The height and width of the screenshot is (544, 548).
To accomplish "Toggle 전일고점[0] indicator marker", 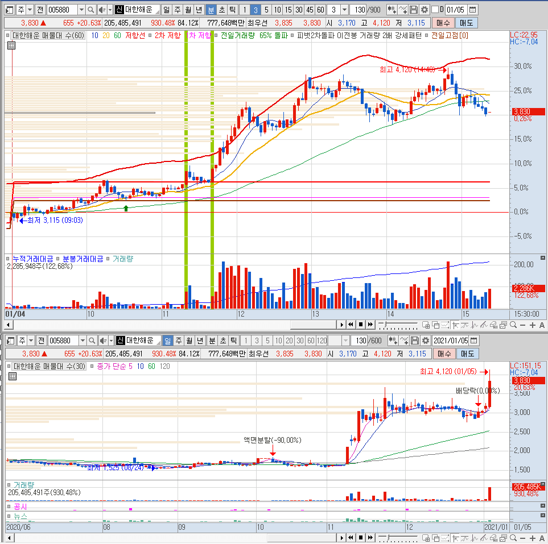I will tap(427, 35).
